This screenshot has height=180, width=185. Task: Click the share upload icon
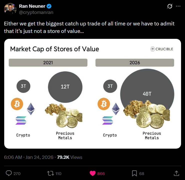click(x=176, y=173)
